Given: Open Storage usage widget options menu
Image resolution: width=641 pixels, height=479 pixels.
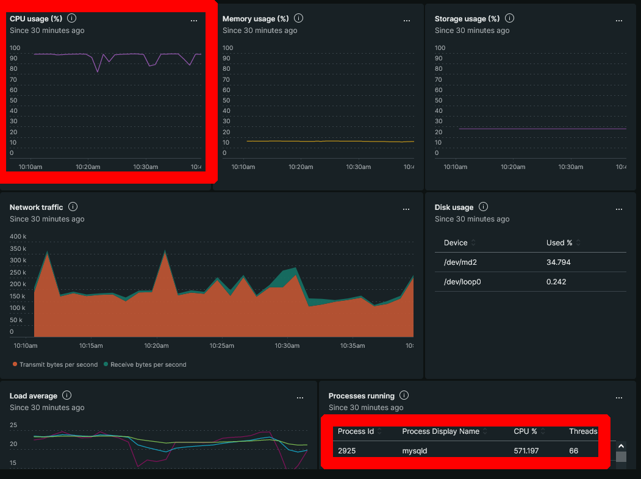Looking at the screenshot, I should pos(619,21).
